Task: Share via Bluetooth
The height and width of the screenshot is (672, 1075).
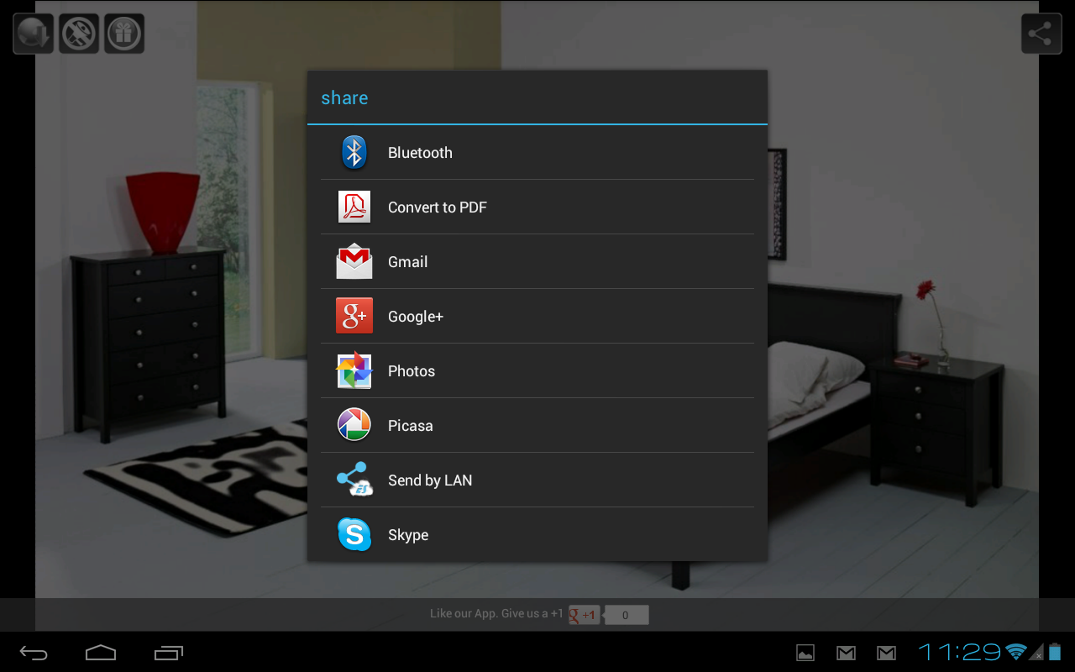Action: coord(537,153)
